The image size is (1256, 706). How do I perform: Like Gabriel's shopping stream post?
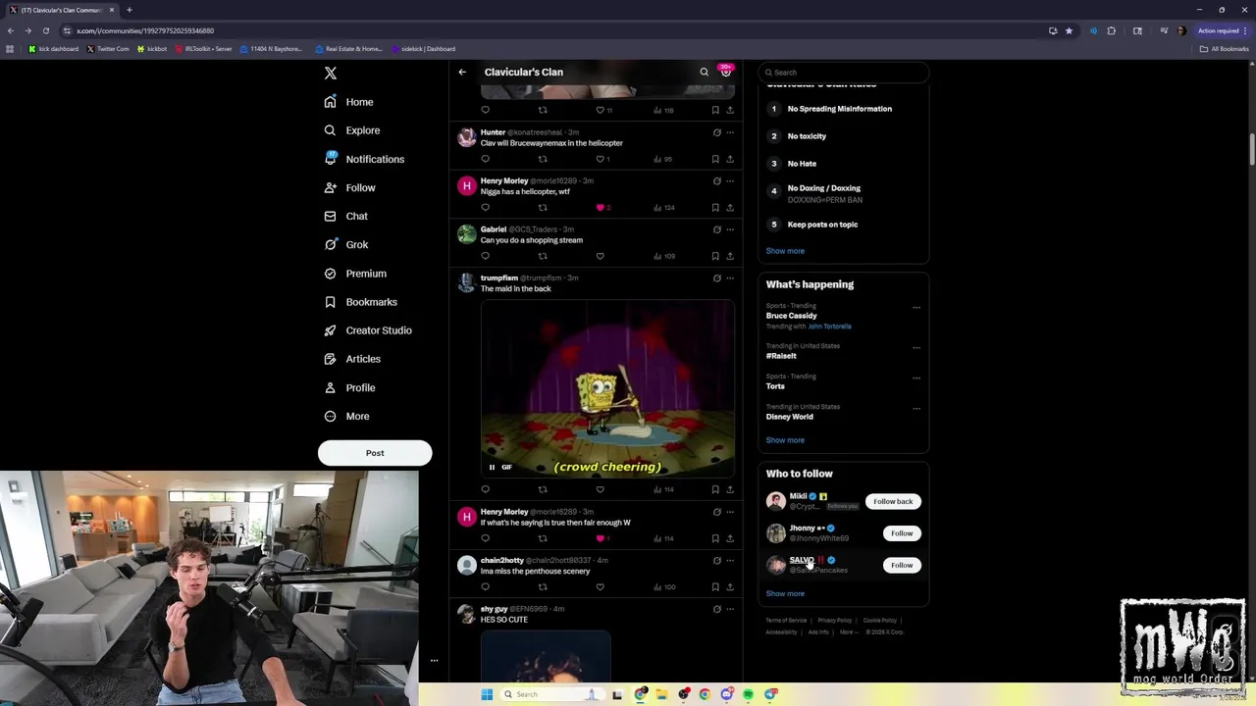[x=600, y=256]
